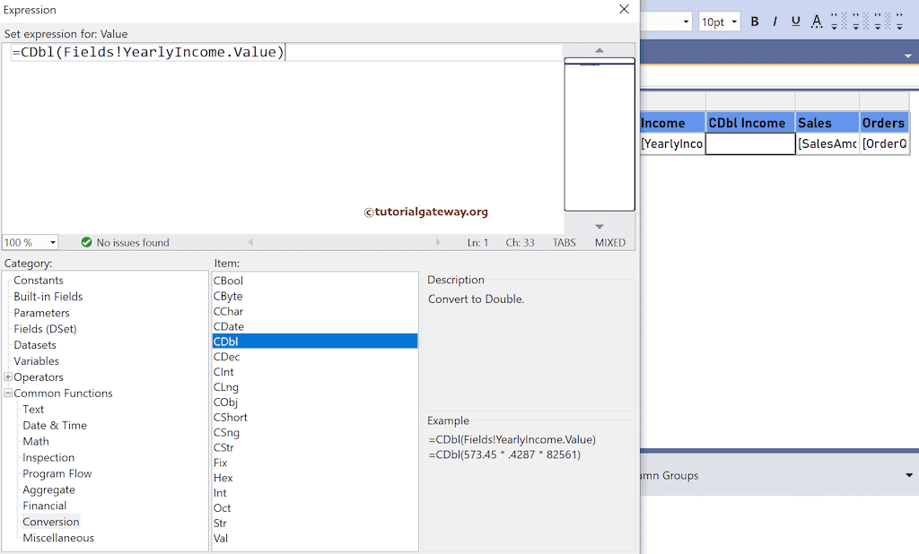Image resolution: width=919 pixels, height=554 pixels.
Task: Toggle bold formatting
Action: click(754, 21)
